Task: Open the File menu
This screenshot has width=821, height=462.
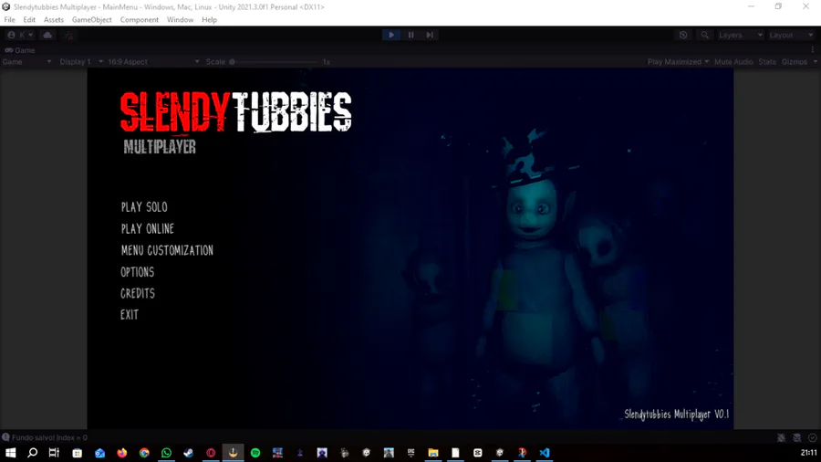Action: 9,20
